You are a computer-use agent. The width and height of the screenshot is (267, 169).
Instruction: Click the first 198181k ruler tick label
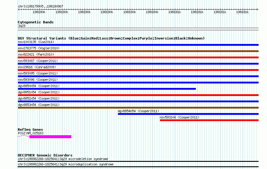175,12
